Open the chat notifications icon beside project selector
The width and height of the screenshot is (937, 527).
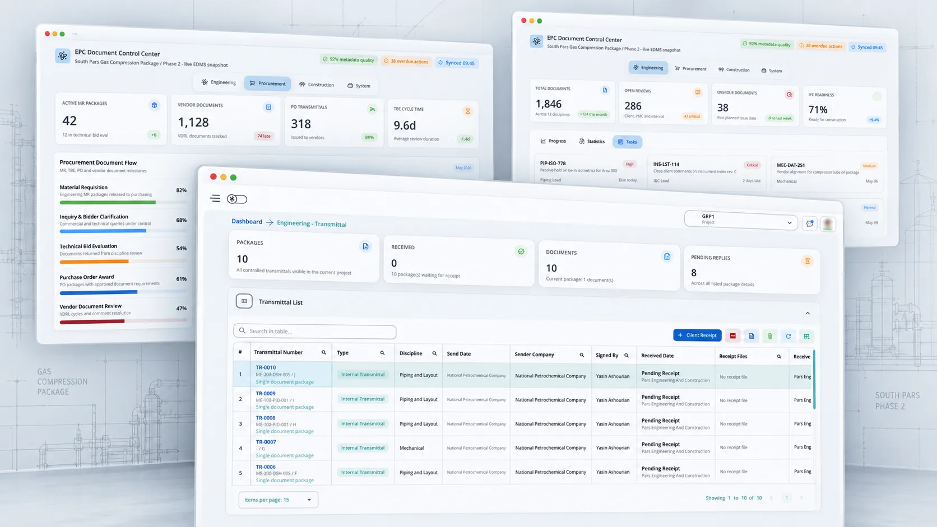(810, 223)
